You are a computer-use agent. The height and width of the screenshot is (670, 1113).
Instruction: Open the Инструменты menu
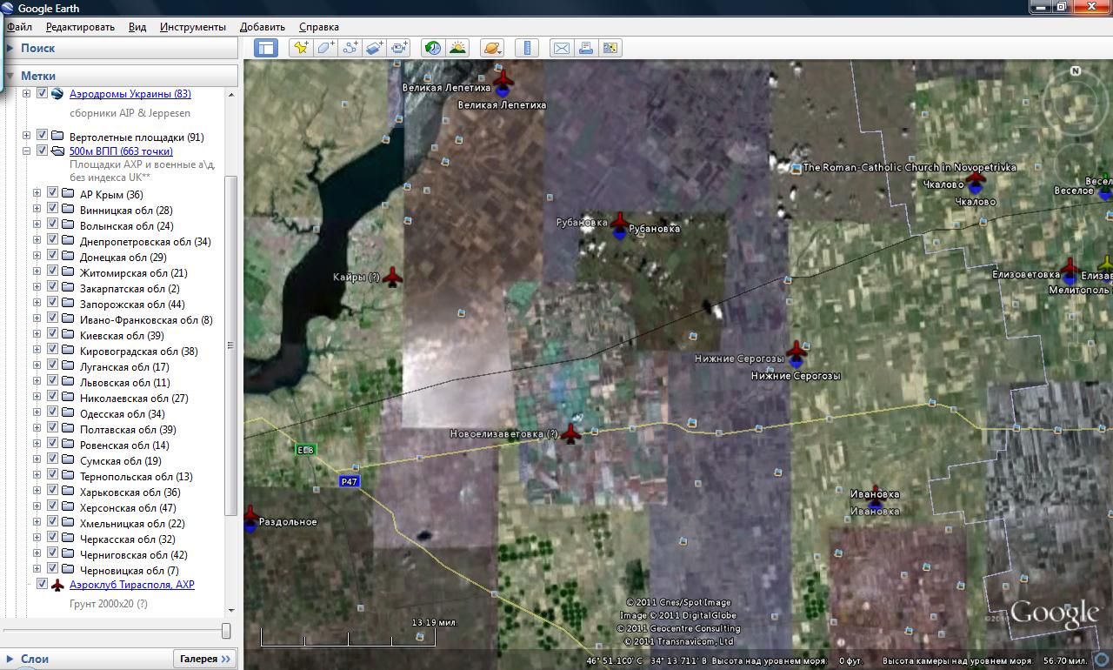pos(192,27)
